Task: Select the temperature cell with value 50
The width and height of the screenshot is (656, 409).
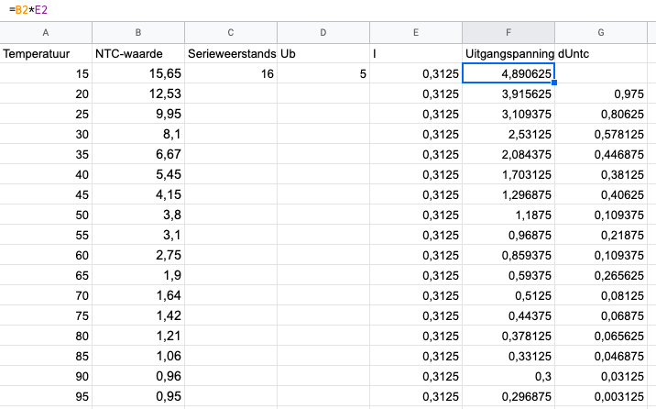Action: coord(46,215)
